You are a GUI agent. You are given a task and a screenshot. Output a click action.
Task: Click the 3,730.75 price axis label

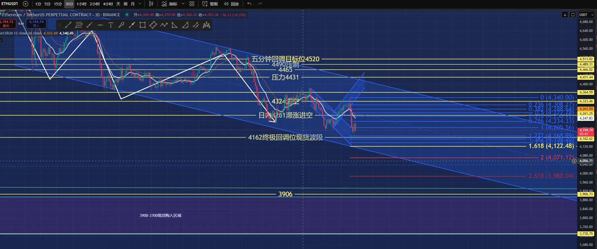tap(586, 234)
